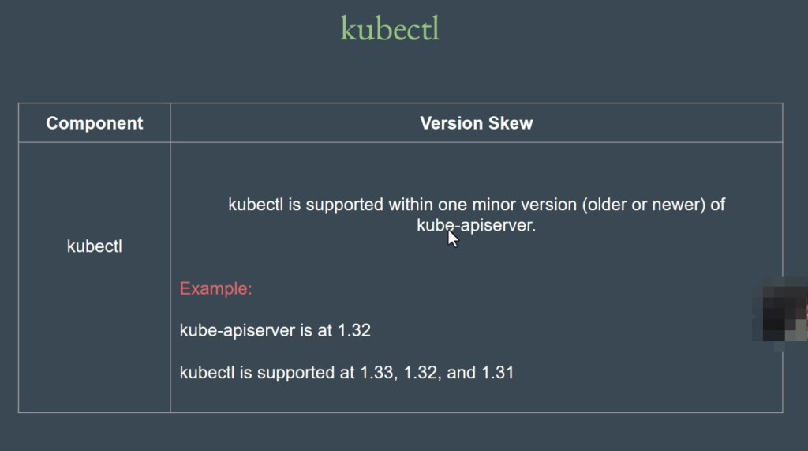
Task: Click "kubectl" starting the centered description sentence
Action: [256, 205]
